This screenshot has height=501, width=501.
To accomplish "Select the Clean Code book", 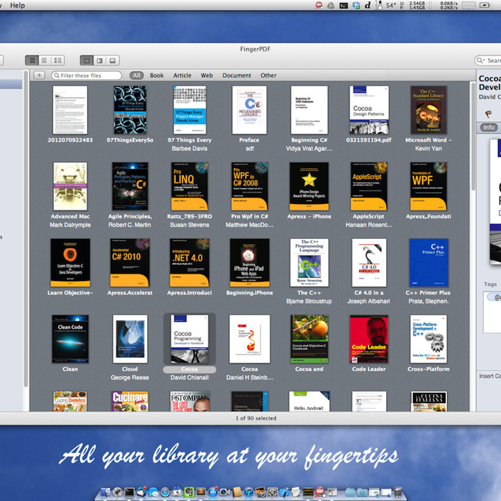I will (x=70, y=339).
